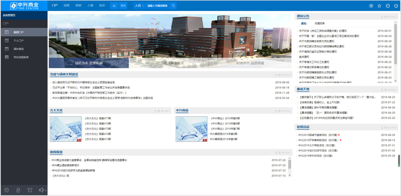Click the favorites star icon in header

point(379,6)
